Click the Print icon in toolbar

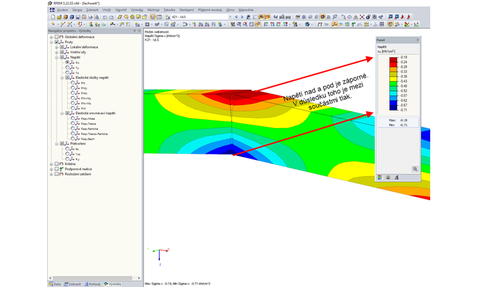90,17
